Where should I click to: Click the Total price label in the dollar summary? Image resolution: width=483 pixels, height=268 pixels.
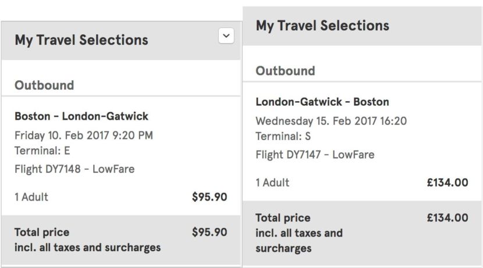[x=42, y=233]
